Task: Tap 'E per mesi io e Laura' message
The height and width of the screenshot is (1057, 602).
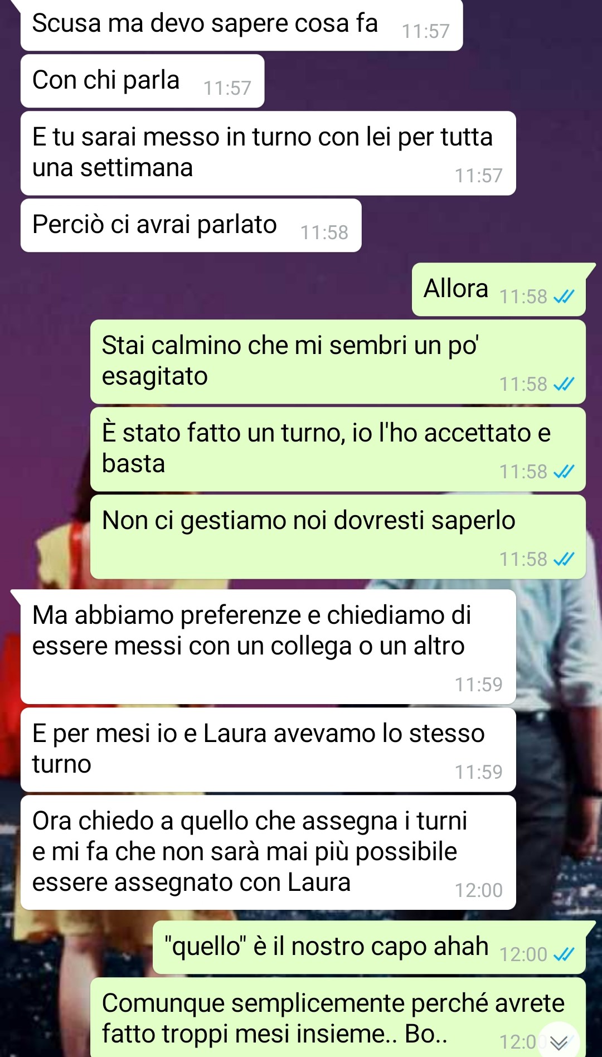Action: (268, 750)
